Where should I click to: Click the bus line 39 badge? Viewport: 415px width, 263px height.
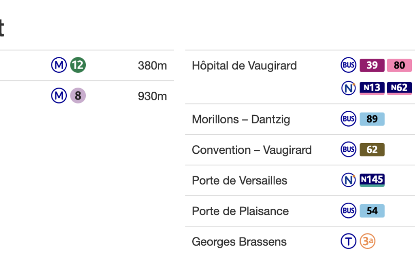click(372, 65)
